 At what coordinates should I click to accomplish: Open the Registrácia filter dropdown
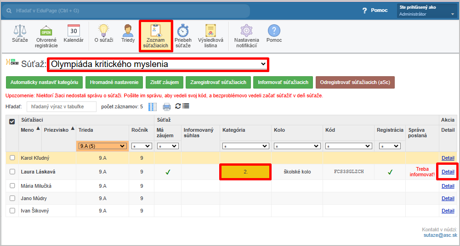[x=390, y=146]
